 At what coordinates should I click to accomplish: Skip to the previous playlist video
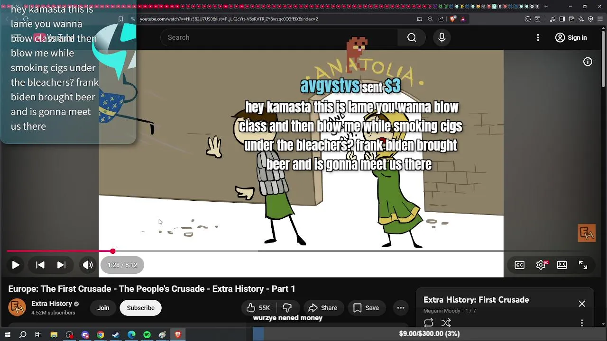[x=40, y=265]
